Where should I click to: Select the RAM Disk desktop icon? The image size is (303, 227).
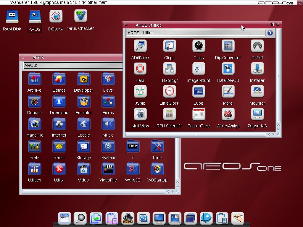point(12,17)
